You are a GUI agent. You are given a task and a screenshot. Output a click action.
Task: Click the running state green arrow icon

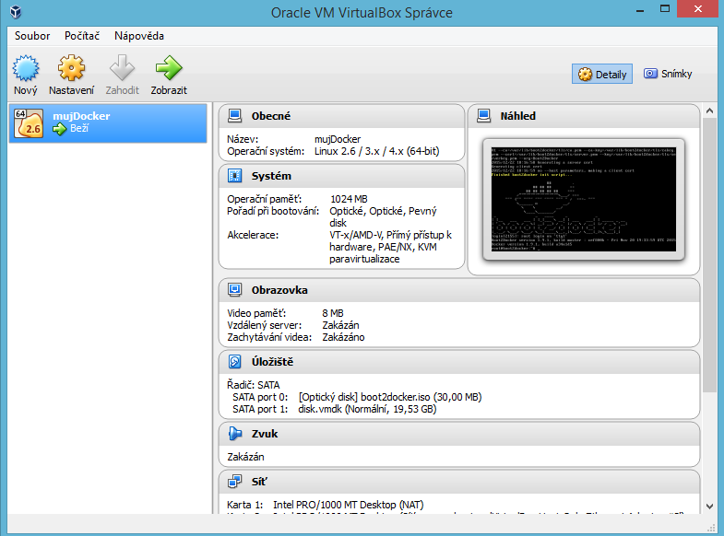(59, 129)
